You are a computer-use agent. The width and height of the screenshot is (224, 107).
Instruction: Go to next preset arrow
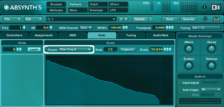tap(126, 19)
